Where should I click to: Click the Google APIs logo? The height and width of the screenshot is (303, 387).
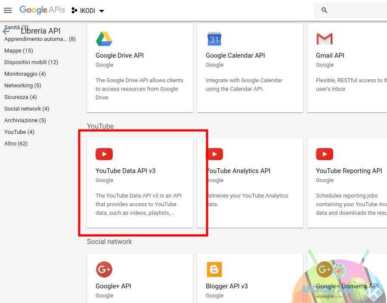coord(42,10)
